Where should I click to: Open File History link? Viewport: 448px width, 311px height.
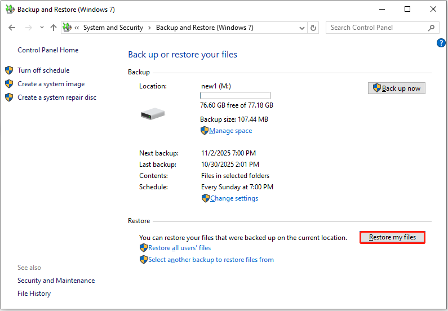34,294
